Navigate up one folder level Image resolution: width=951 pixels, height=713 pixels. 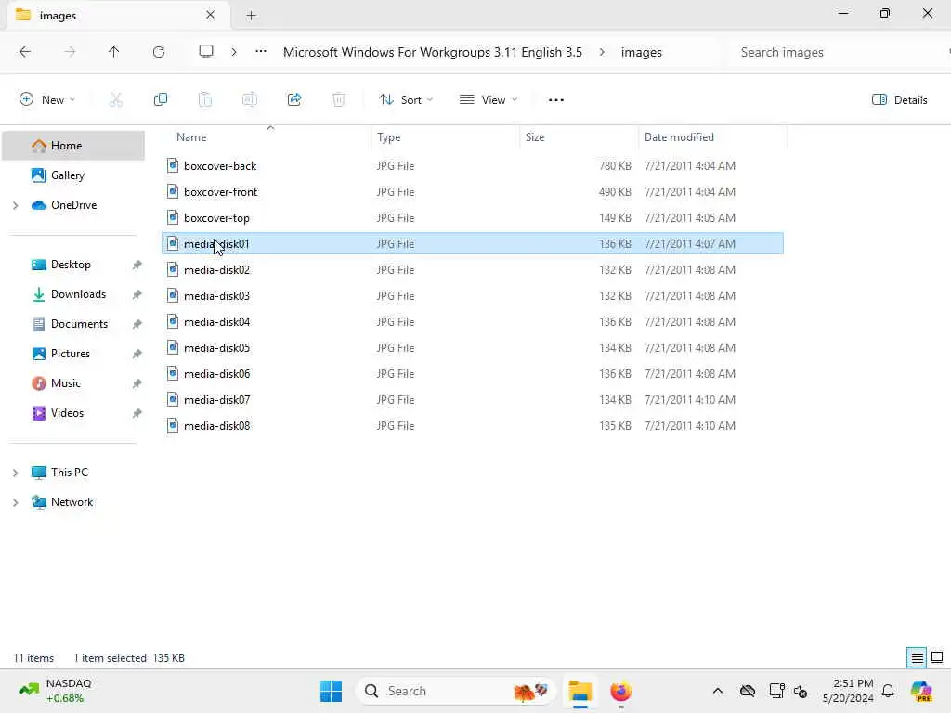click(x=113, y=52)
